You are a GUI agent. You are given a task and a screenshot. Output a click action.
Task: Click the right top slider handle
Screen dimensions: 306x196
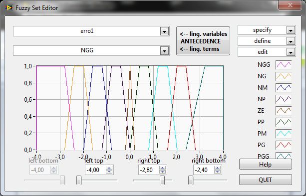(x=162, y=180)
